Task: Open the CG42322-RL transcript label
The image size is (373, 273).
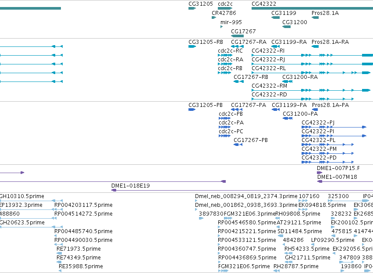Action: pos(269,68)
